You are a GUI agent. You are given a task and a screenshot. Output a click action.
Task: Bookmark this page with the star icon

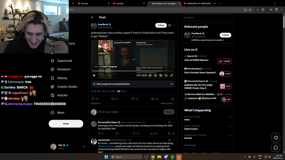(250, 10)
